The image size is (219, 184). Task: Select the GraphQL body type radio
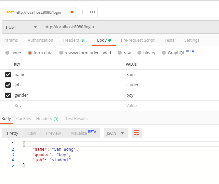coord(164,53)
